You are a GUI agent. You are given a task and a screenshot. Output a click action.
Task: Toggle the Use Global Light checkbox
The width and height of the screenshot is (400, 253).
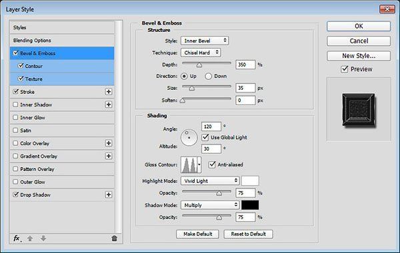click(205, 137)
